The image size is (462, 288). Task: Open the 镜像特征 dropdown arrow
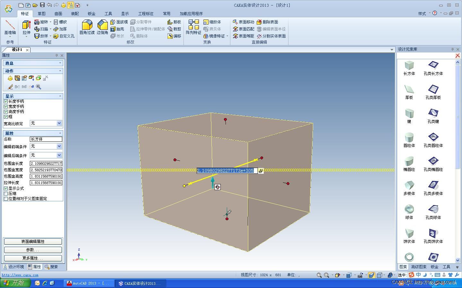(227, 36)
